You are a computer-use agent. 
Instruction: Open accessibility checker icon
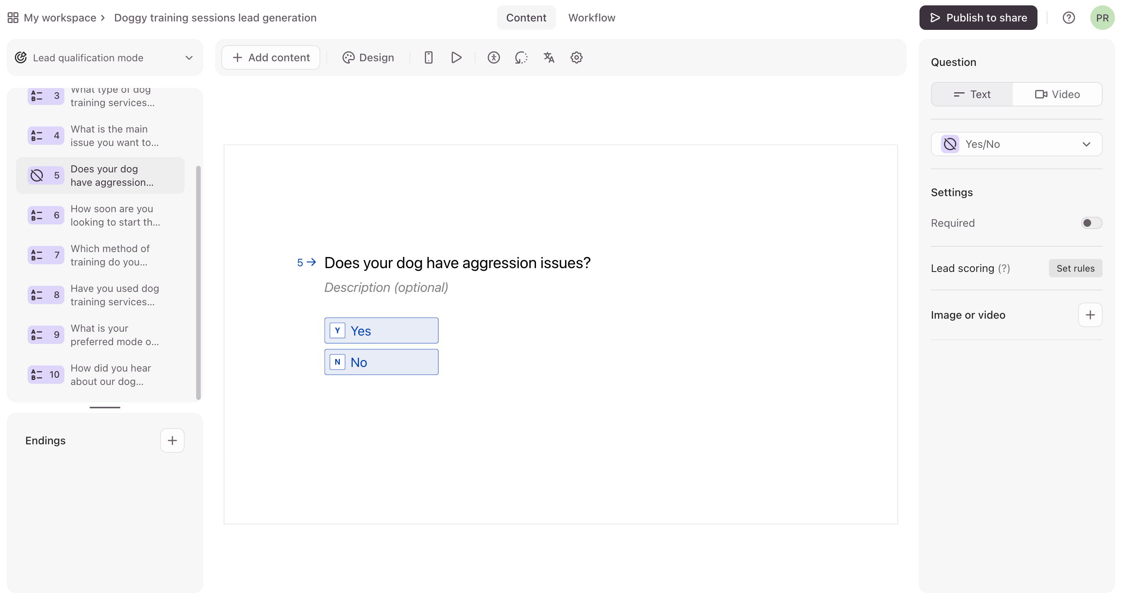point(493,57)
